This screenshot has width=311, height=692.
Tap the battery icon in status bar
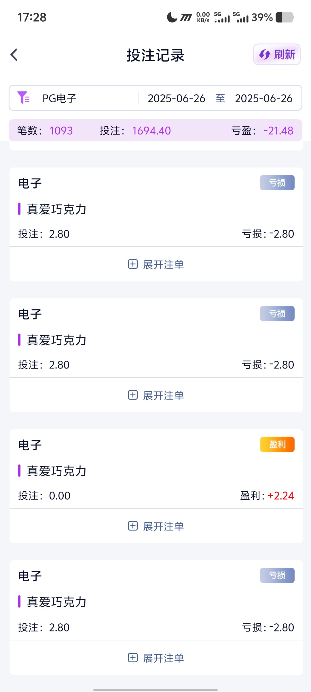pos(285,17)
